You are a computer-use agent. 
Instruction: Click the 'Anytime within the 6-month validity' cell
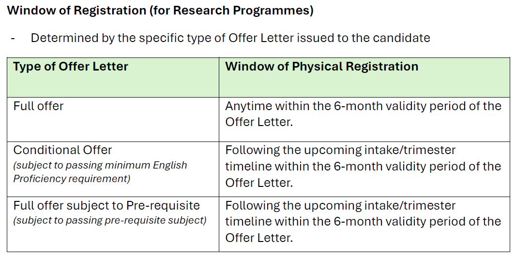(x=364, y=119)
